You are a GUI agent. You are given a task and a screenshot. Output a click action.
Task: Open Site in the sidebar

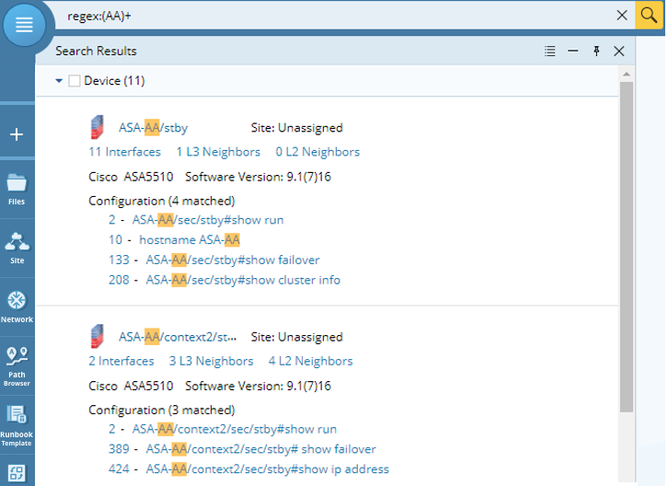pos(17,249)
